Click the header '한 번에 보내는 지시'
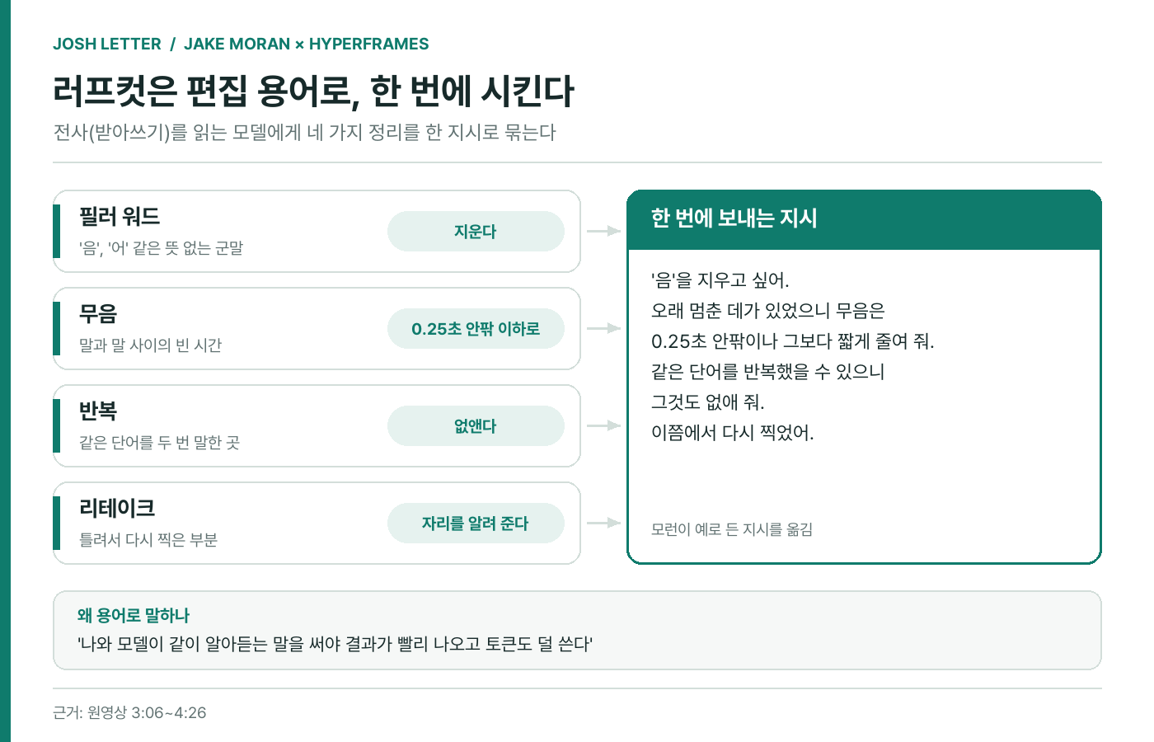The image size is (1154, 742). [x=734, y=218]
